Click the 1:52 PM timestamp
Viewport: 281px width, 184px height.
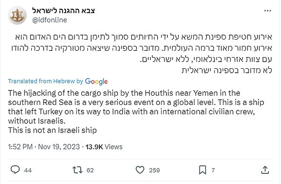coord(20,147)
